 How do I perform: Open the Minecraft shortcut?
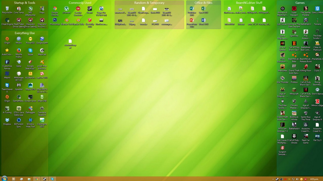click(x=294, y=92)
